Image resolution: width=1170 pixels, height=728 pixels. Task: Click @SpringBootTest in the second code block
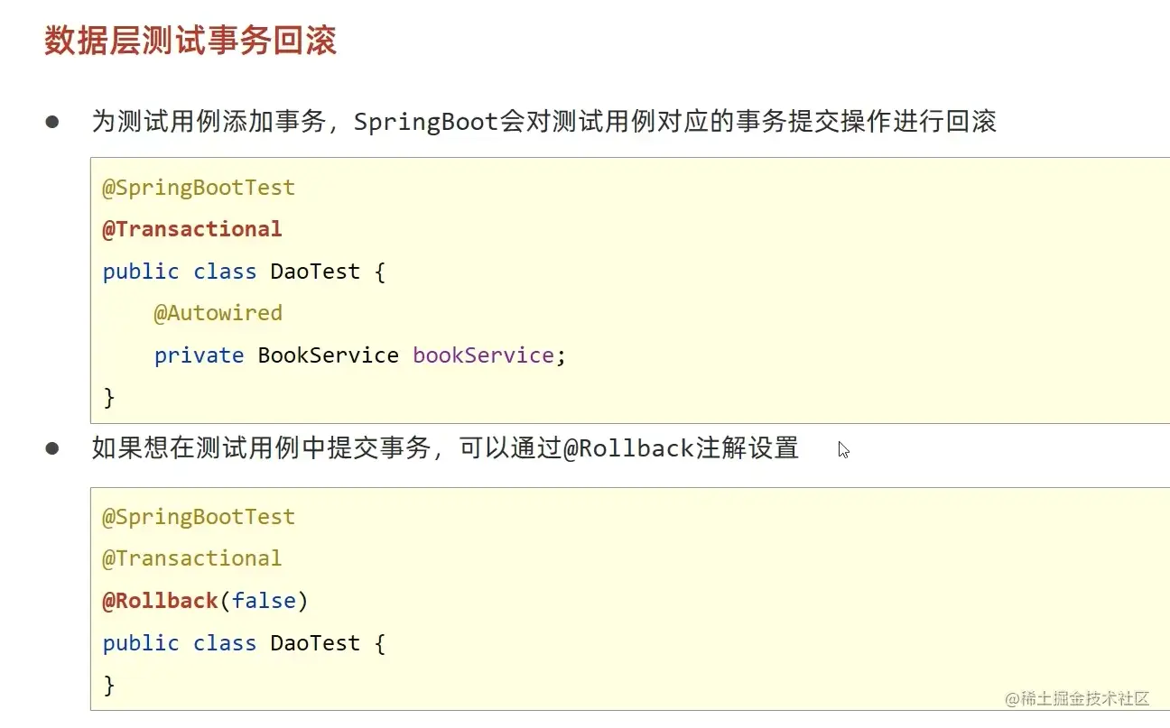click(x=199, y=517)
